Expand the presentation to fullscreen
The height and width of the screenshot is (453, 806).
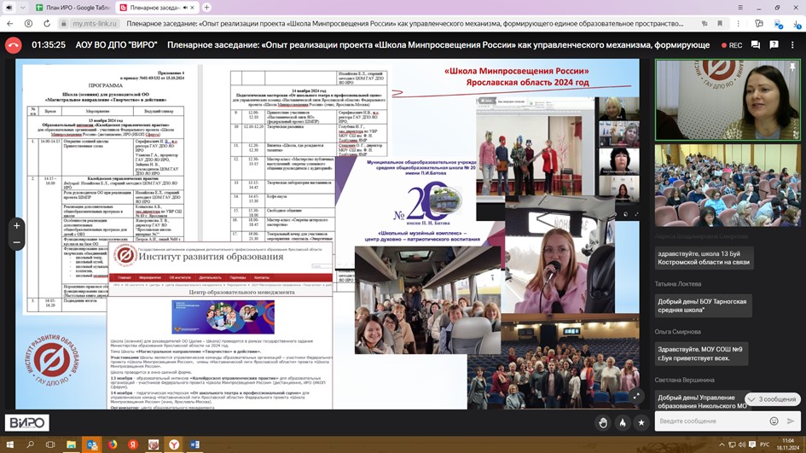point(636,395)
